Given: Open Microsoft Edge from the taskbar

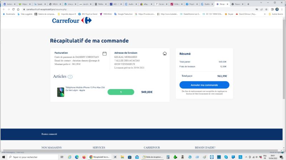Looking at the screenshot, I should 77,157.
